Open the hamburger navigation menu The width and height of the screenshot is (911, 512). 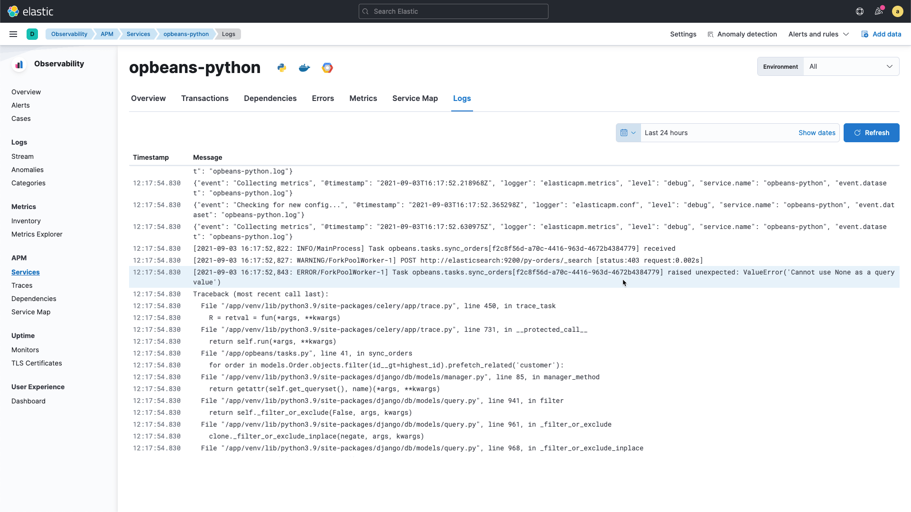click(x=13, y=34)
